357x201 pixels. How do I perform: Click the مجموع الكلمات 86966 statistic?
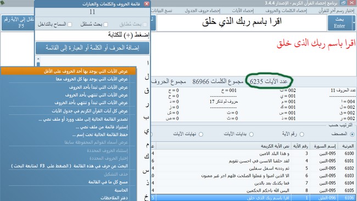pos(217,81)
